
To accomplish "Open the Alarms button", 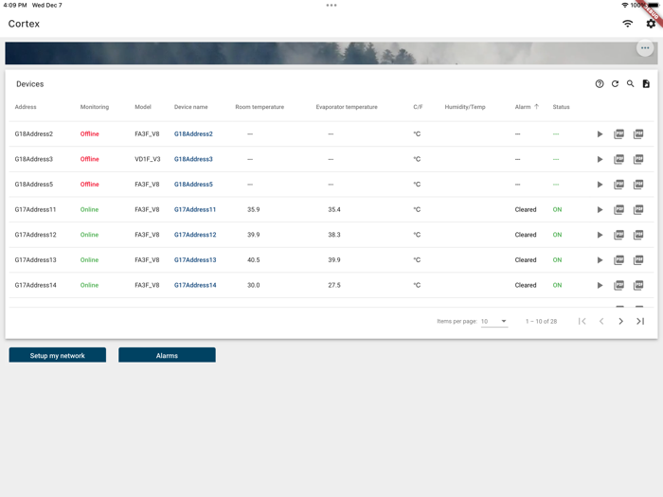I will pyautogui.click(x=167, y=355).
